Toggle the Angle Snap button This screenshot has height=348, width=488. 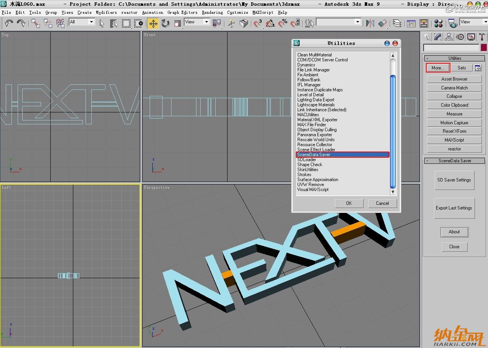click(x=270, y=23)
